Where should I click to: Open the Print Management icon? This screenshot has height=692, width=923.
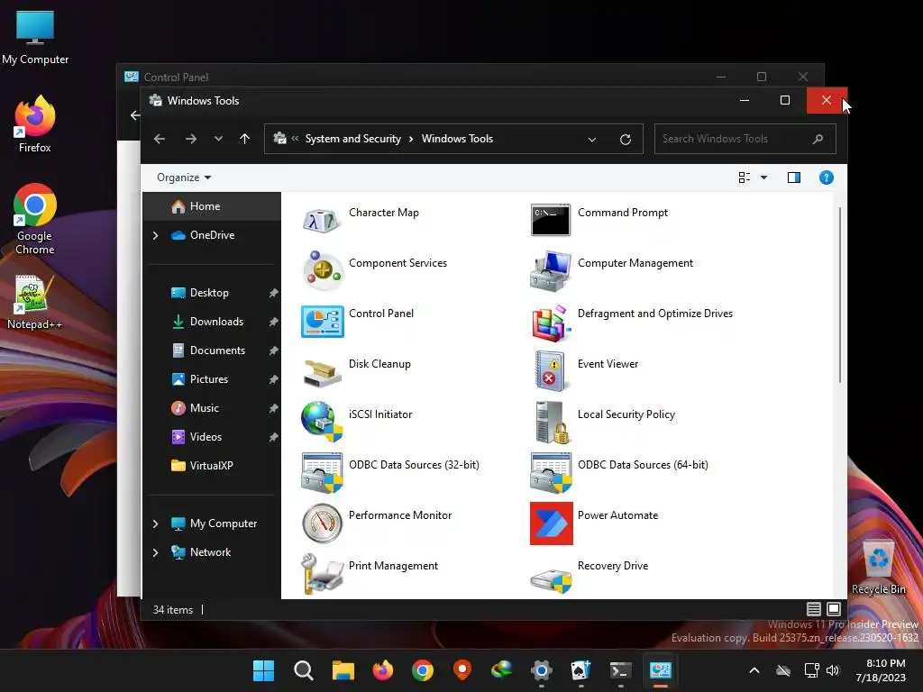(322, 574)
